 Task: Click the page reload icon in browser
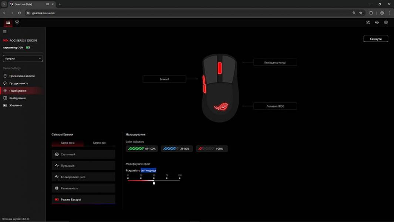click(19, 13)
